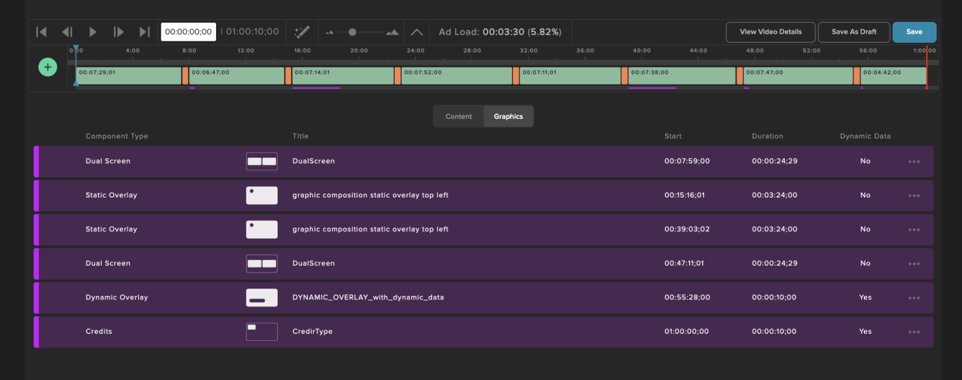This screenshot has height=380, width=962.
Task: Switch to the Graphics tab
Action: pyautogui.click(x=508, y=117)
